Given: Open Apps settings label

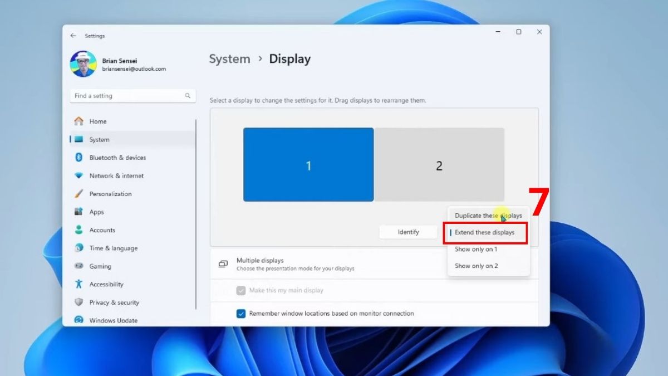Looking at the screenshot, I should click(96, 212).
